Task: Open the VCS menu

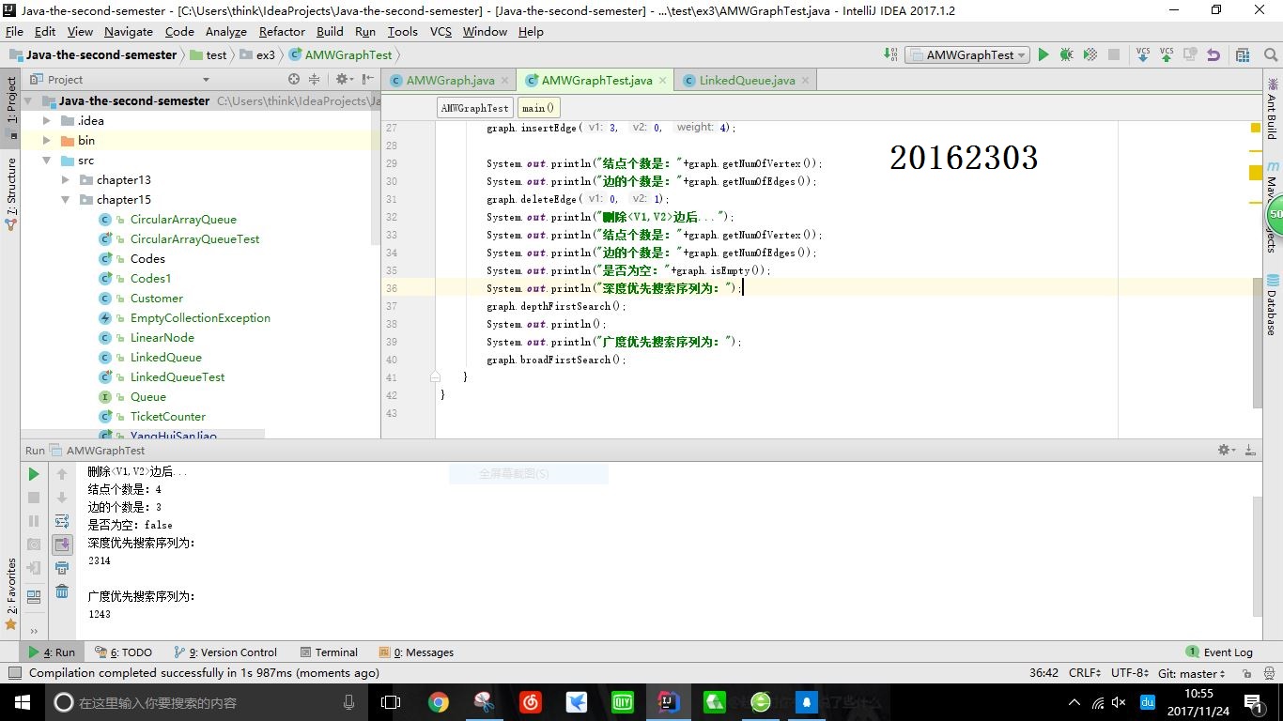Action: (x=441, y=31)
